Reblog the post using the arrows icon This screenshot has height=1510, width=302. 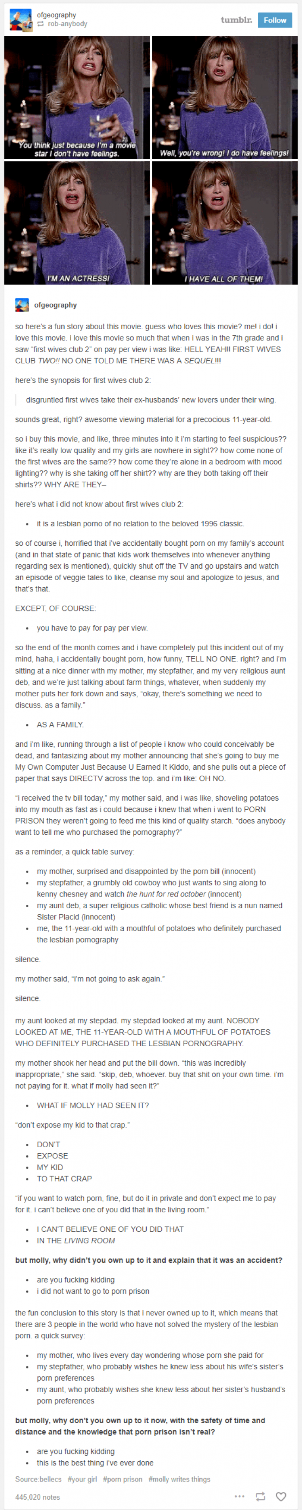point(261,1496)
